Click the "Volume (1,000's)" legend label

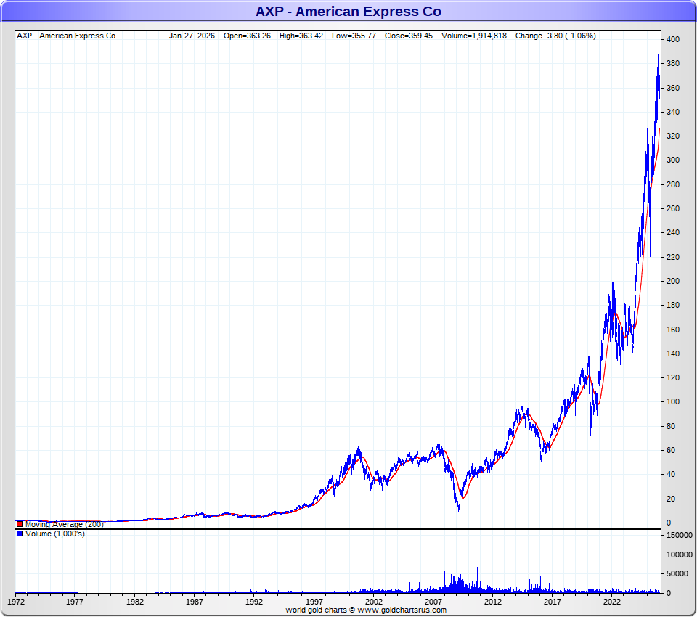click(55, 534)
